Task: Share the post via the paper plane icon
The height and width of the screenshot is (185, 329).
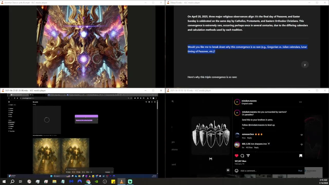Action: pos(248,155)
